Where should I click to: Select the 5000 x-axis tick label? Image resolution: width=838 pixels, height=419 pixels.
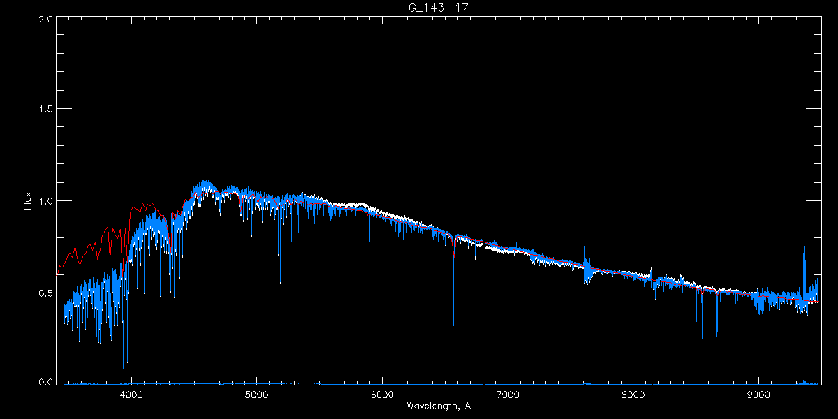(x=257, y=395)
